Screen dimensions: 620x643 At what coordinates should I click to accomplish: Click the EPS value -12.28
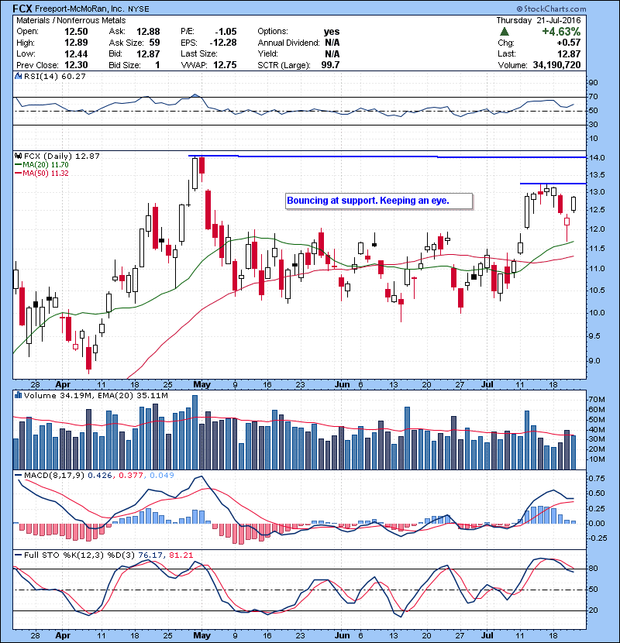(223, 43)
